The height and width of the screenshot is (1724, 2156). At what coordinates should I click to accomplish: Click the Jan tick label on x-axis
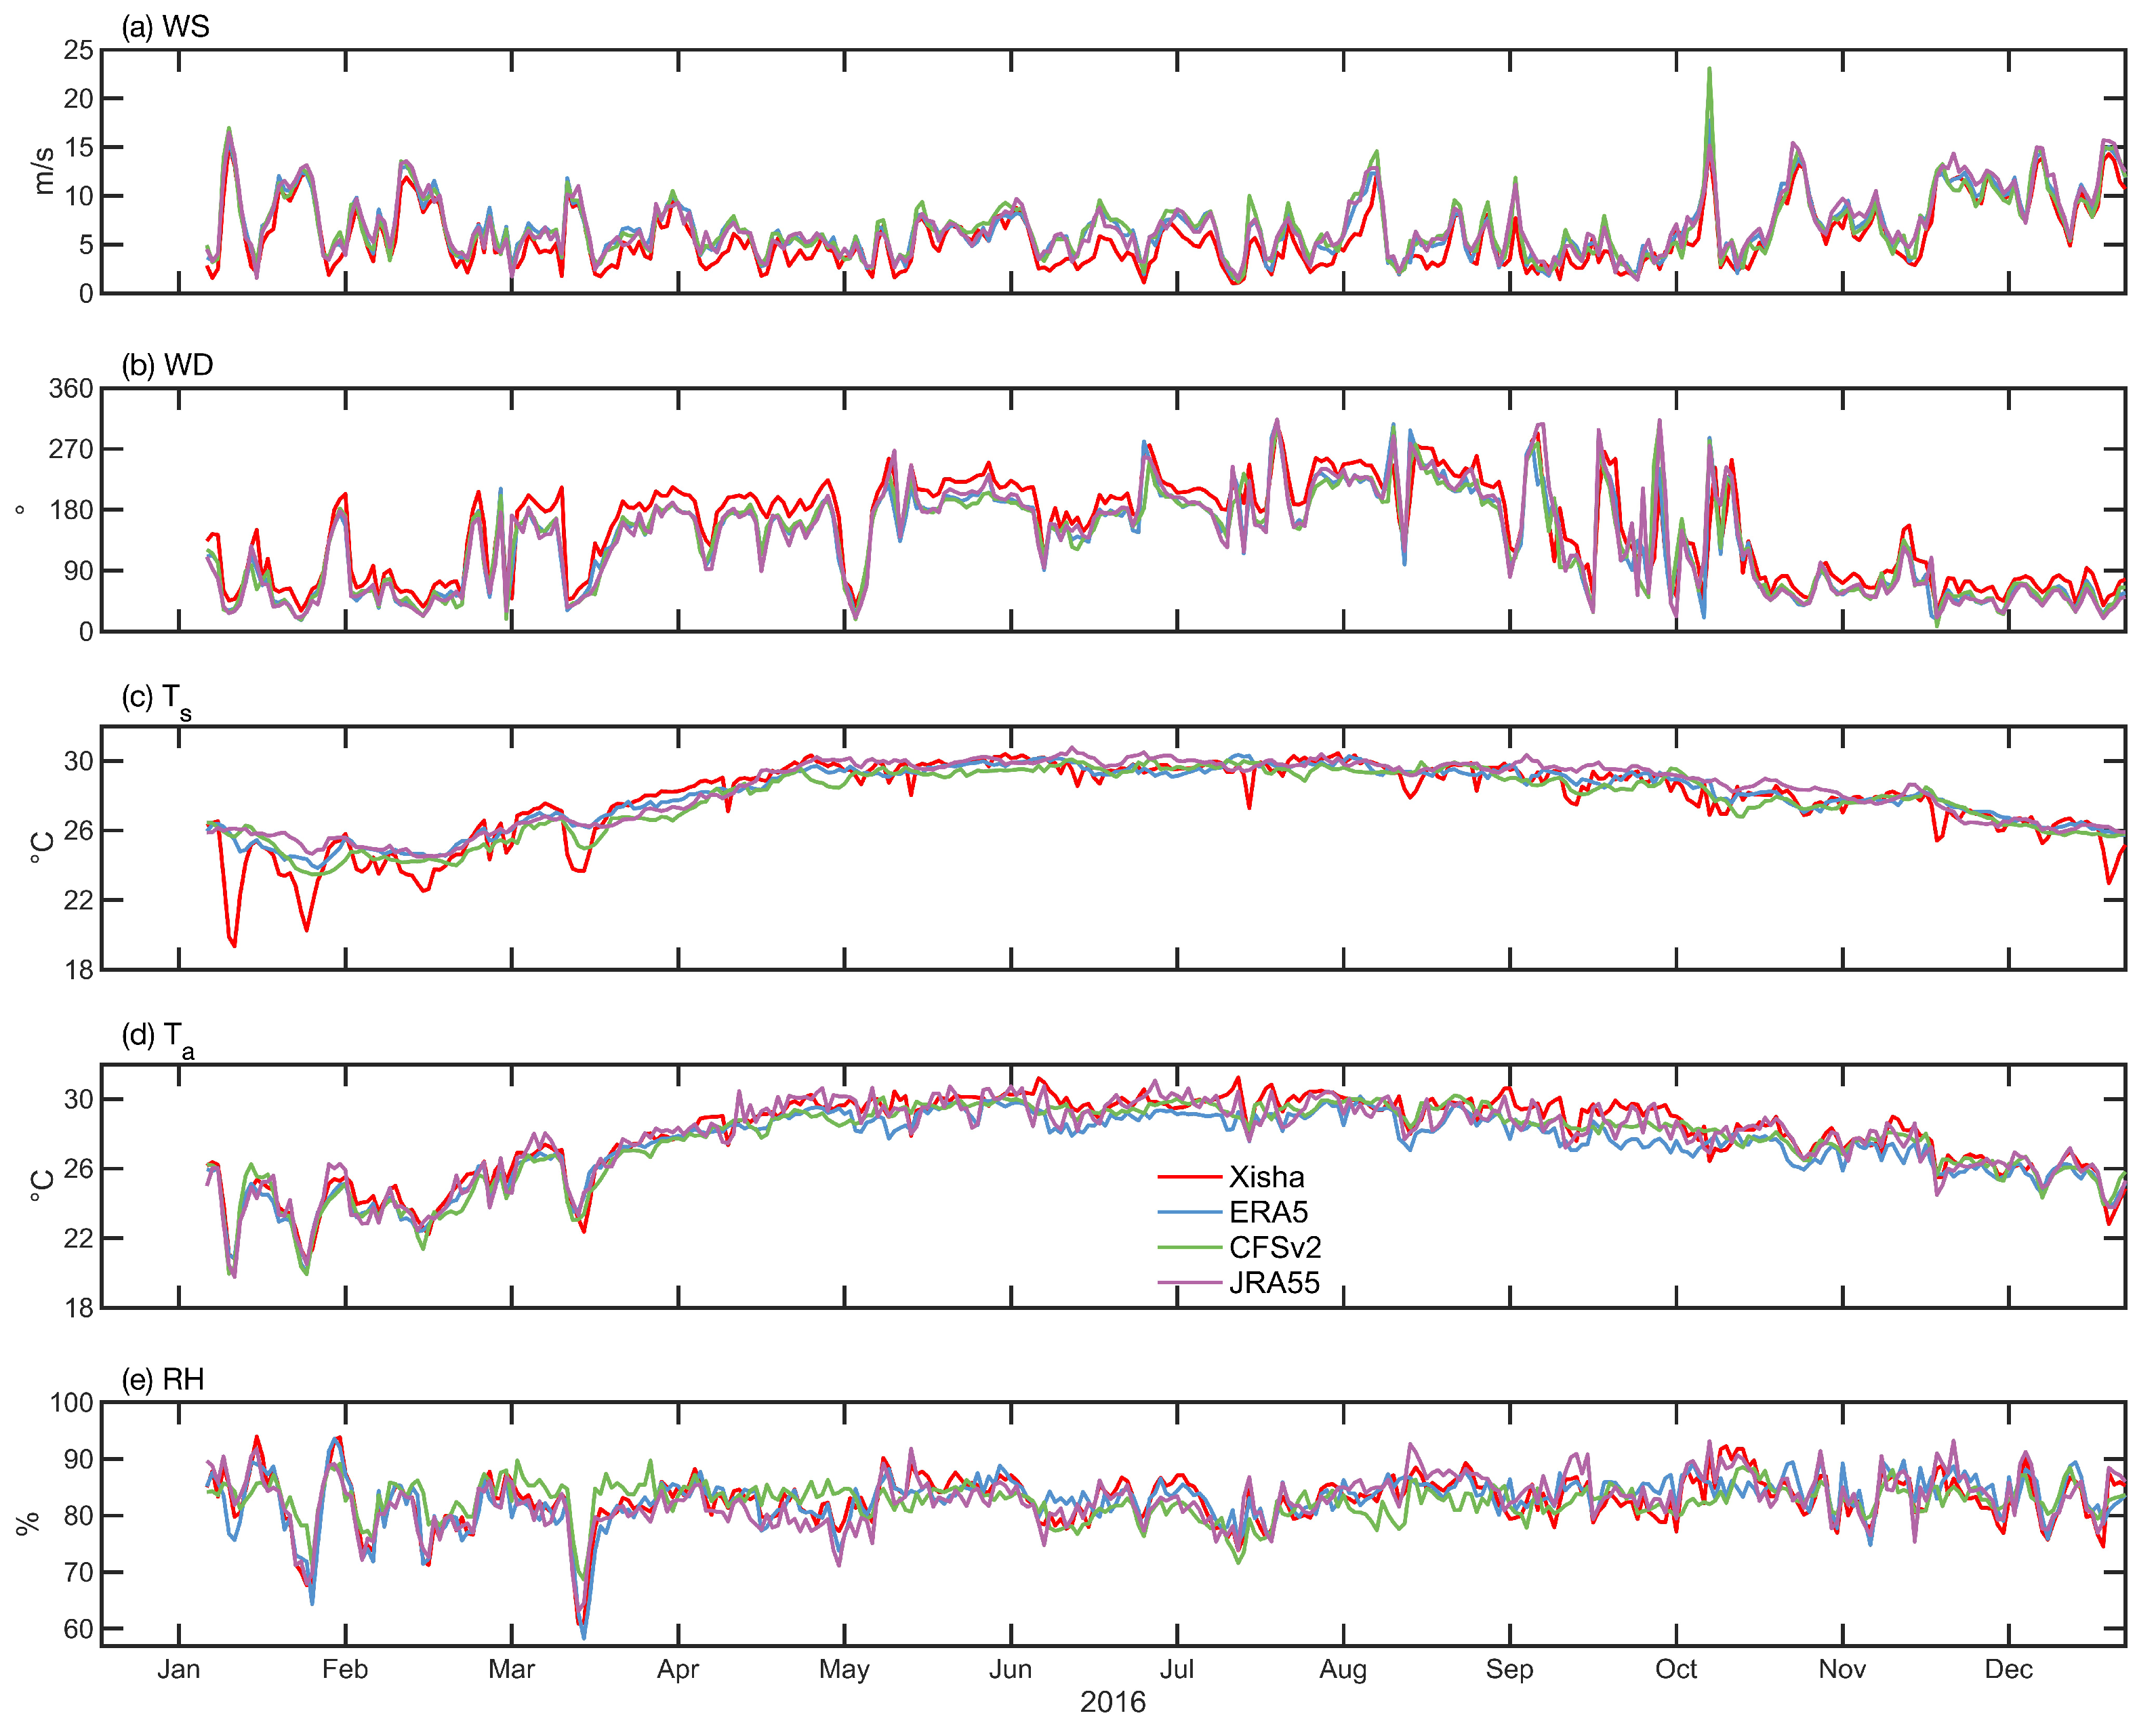coord(179,1669)
